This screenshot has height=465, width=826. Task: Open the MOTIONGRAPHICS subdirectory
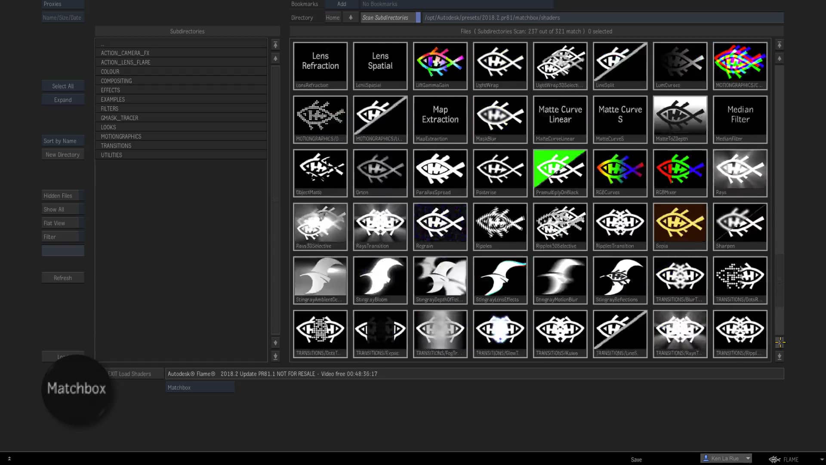tap(181, 136)
